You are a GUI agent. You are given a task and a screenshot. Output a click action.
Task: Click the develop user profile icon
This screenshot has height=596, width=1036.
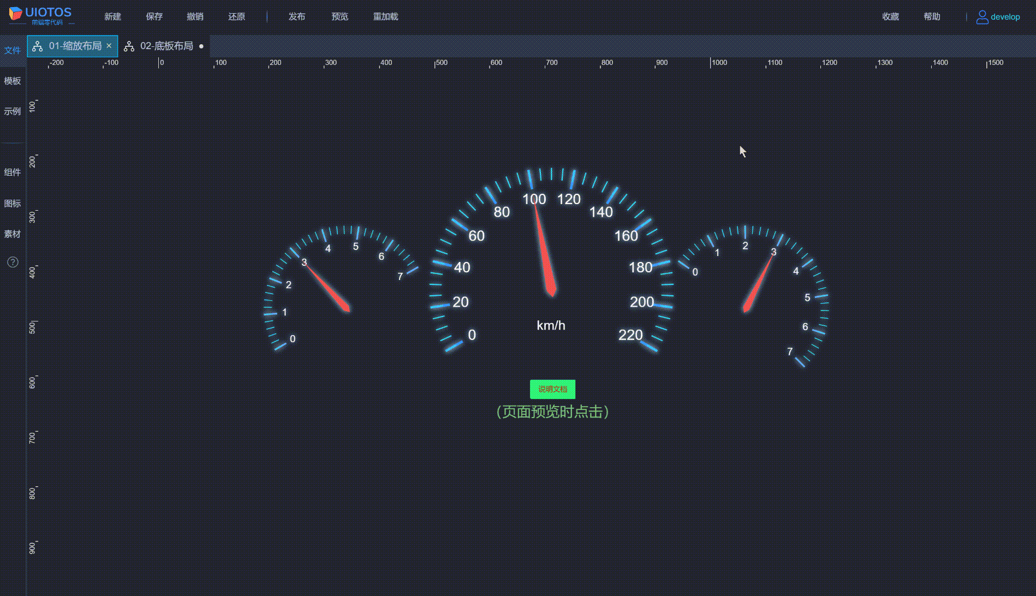[x=982, y=17]
